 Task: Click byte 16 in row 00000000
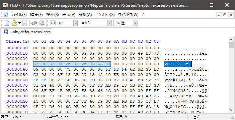[x=124, y=48]
